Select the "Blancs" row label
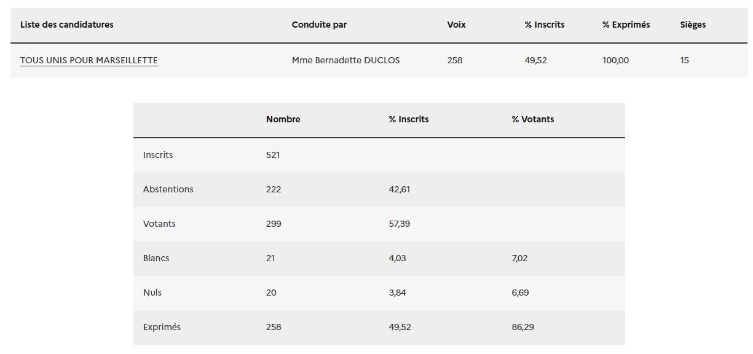This screenshot has height=354, width=753. [x=156, y=258]
